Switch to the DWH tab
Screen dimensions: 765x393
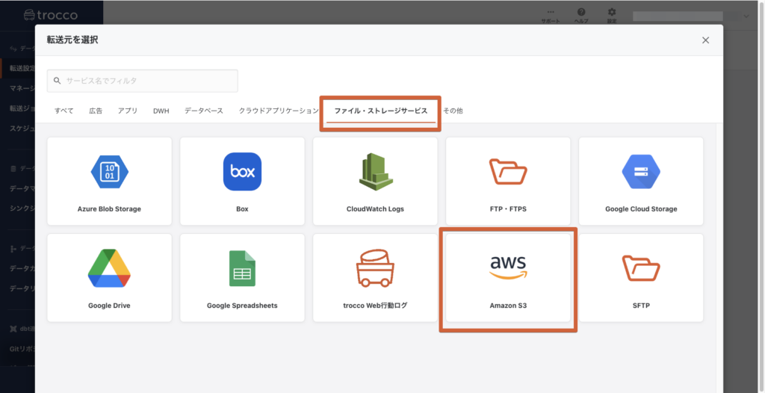point(161,111)
